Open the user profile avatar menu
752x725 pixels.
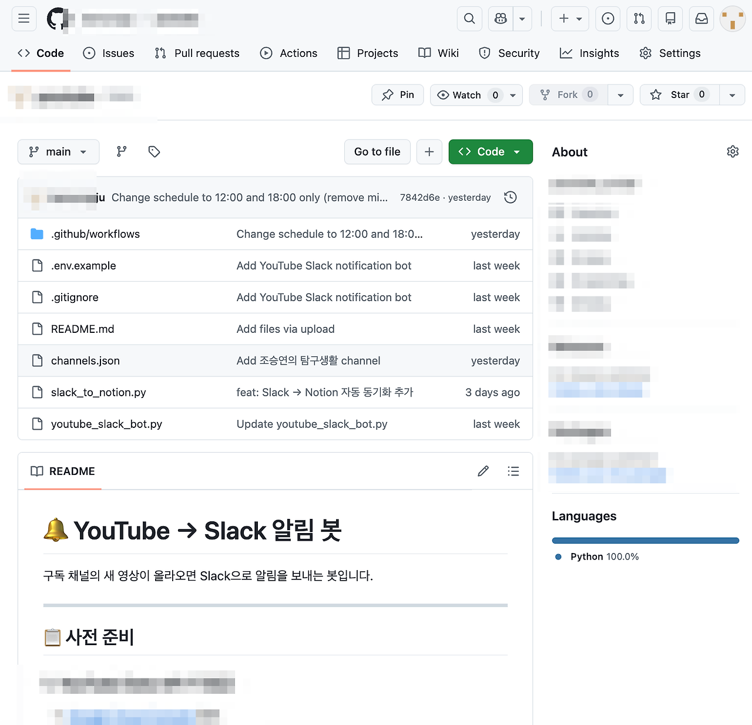(733, 19)
